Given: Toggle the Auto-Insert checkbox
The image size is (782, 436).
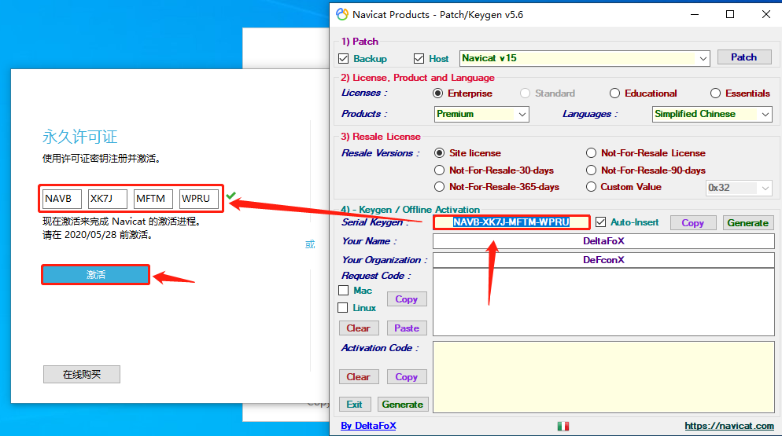Looking at the screenshot, I should [x=600, y=222].
